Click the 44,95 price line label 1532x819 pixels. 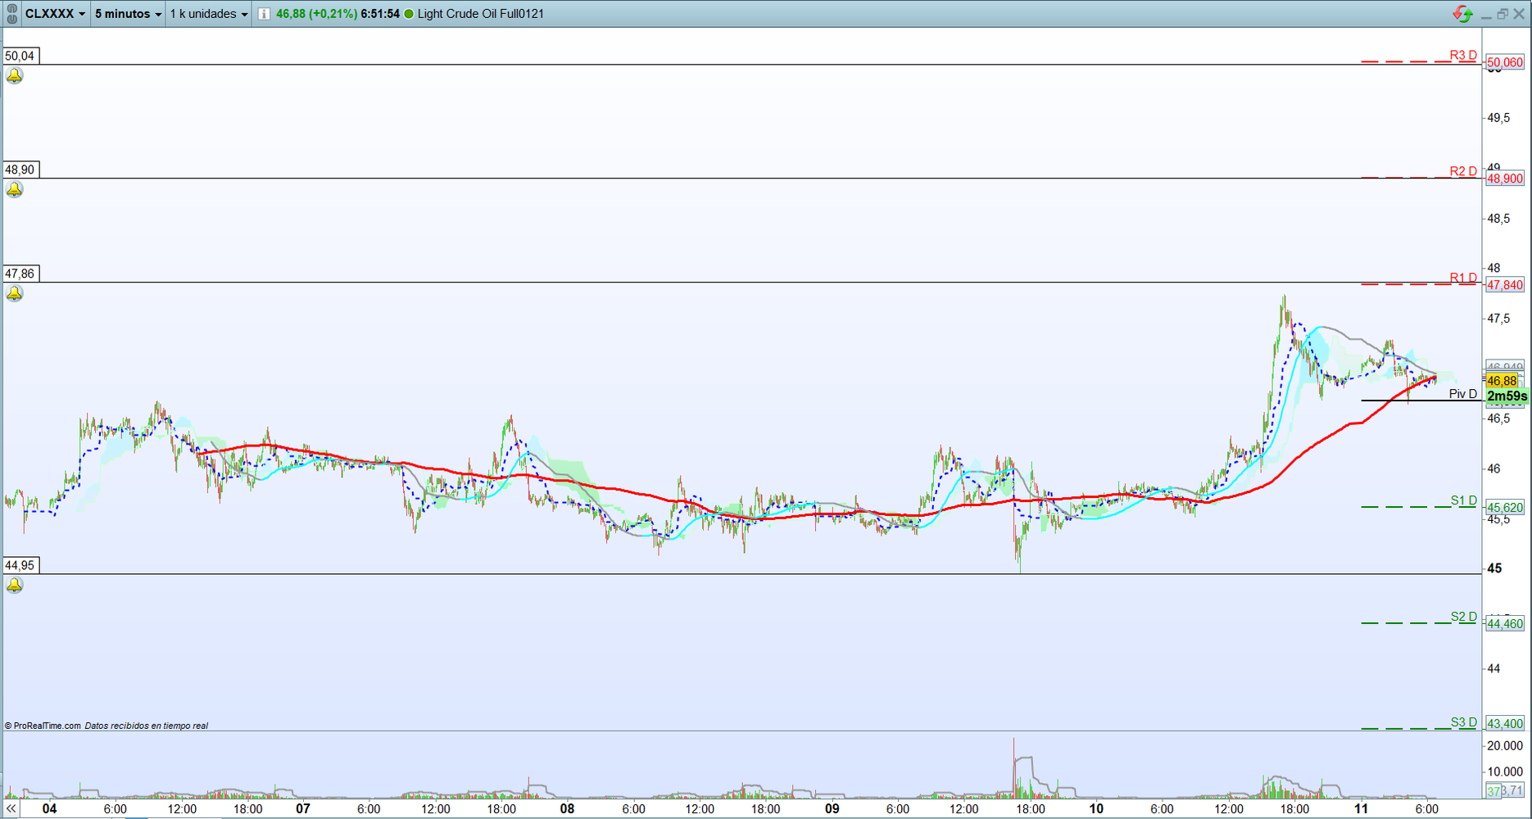[x=20, y=565]
